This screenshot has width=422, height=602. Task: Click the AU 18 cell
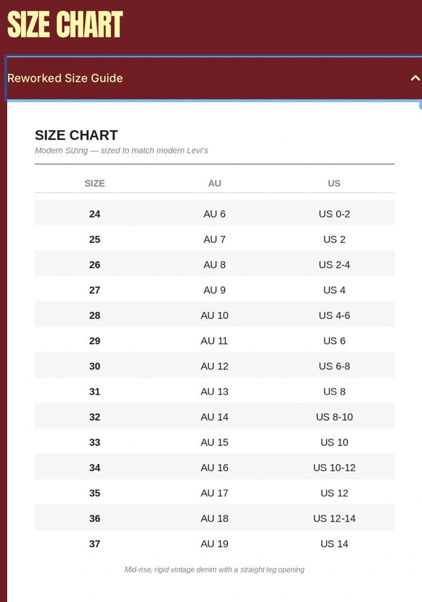click(x=215, y=518)
